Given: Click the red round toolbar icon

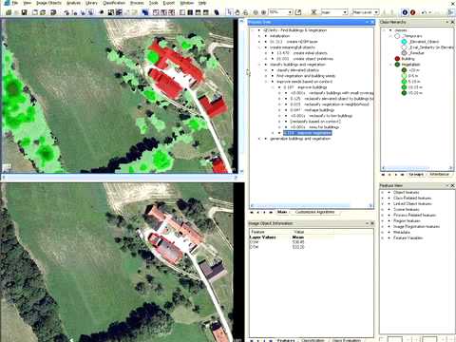Looking at the screenshot, I should [412, 12].
